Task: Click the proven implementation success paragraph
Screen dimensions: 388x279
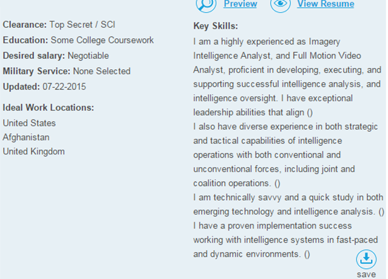Action: pyautogui.click(x=285, y=240)
